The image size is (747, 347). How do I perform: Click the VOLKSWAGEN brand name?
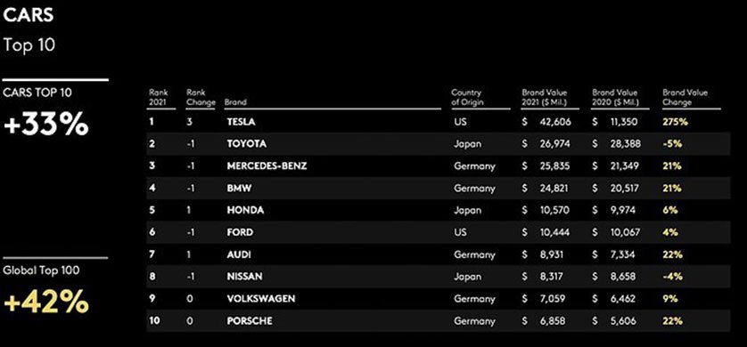tap(260, 299)
